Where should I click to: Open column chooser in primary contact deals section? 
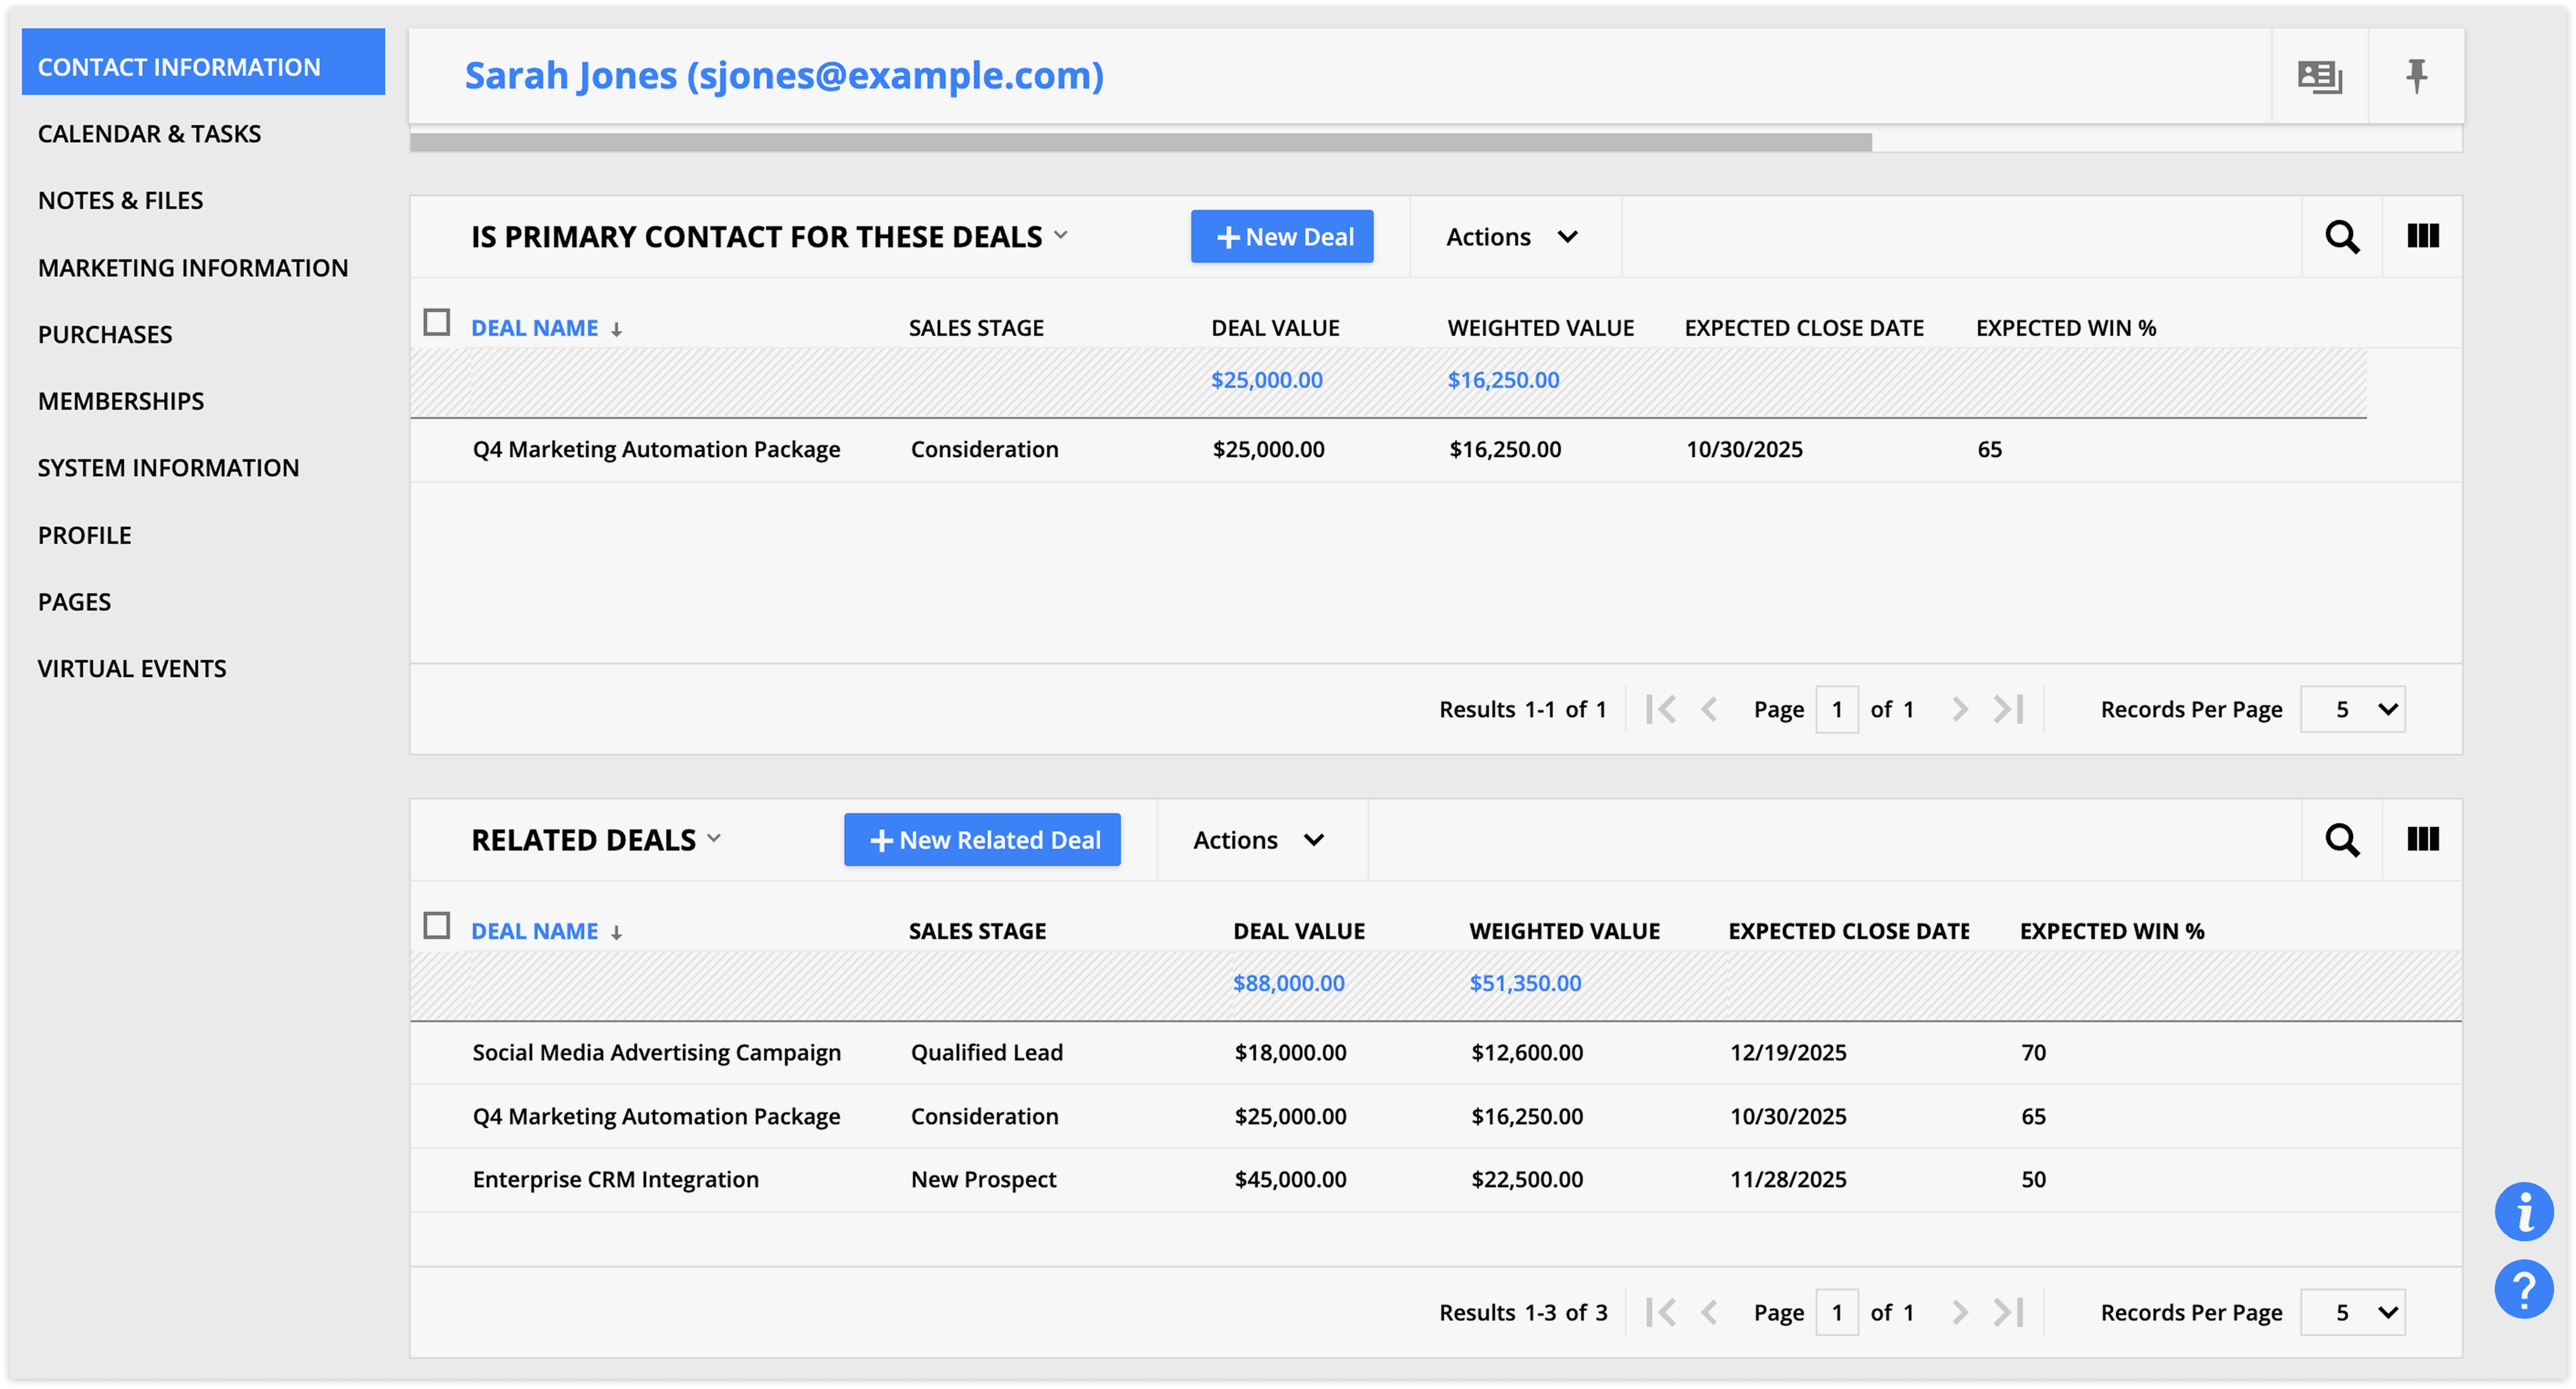[x=2422, y=237]
